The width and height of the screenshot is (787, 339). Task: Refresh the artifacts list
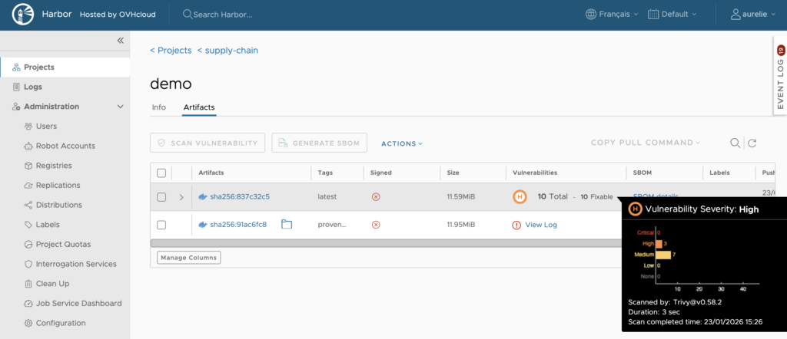[752, 143]
